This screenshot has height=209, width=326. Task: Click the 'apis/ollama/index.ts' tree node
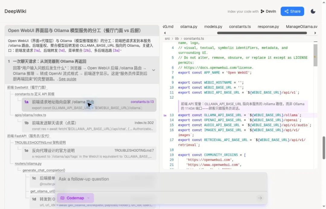click(30, 115)
